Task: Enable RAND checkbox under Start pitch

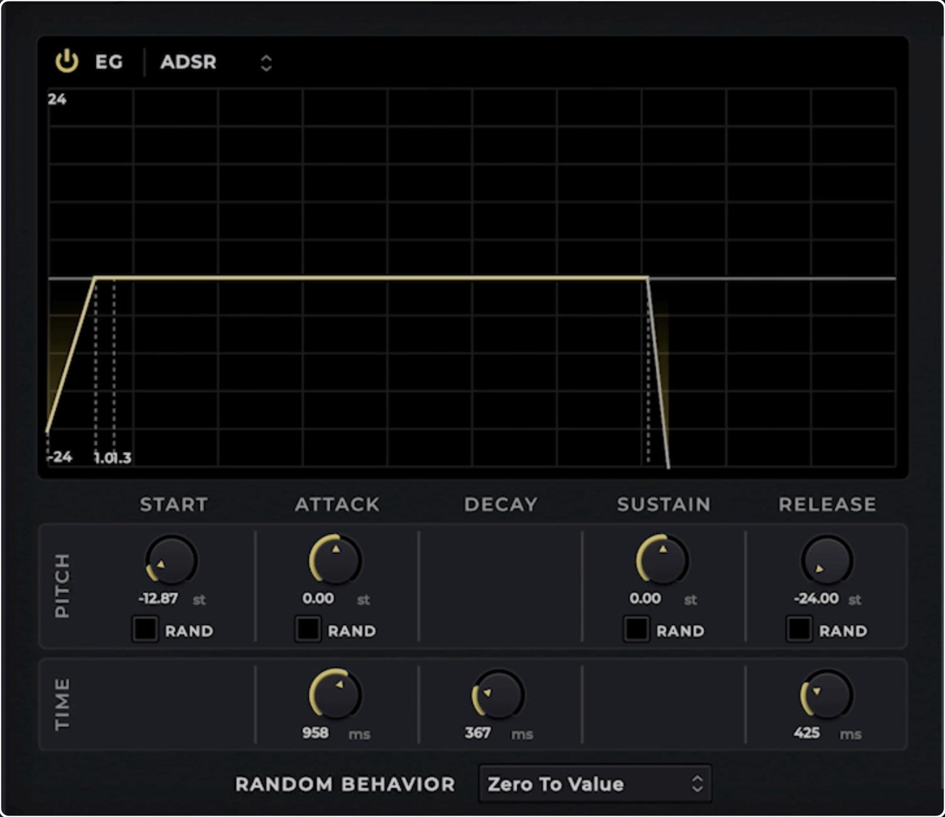Action: click(x=145, y=630)
